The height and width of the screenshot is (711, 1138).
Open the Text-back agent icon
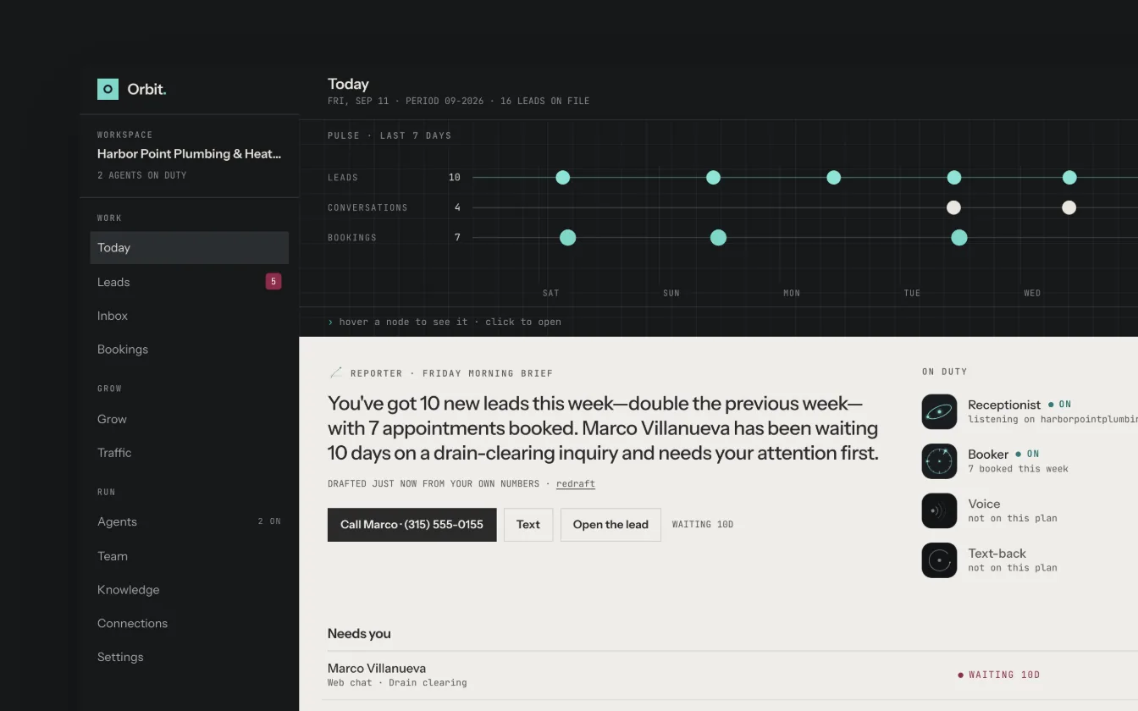pyautogui.click(x=939, y=560)
